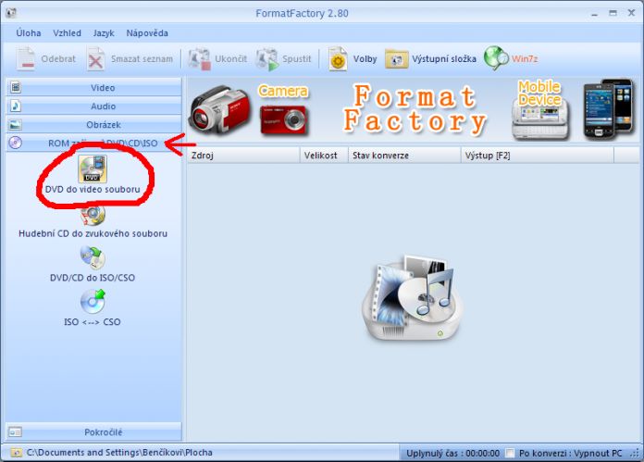Click the picture icon beside Obrázek
Viewport: 644px width, 462px height.
pos(16,124)
